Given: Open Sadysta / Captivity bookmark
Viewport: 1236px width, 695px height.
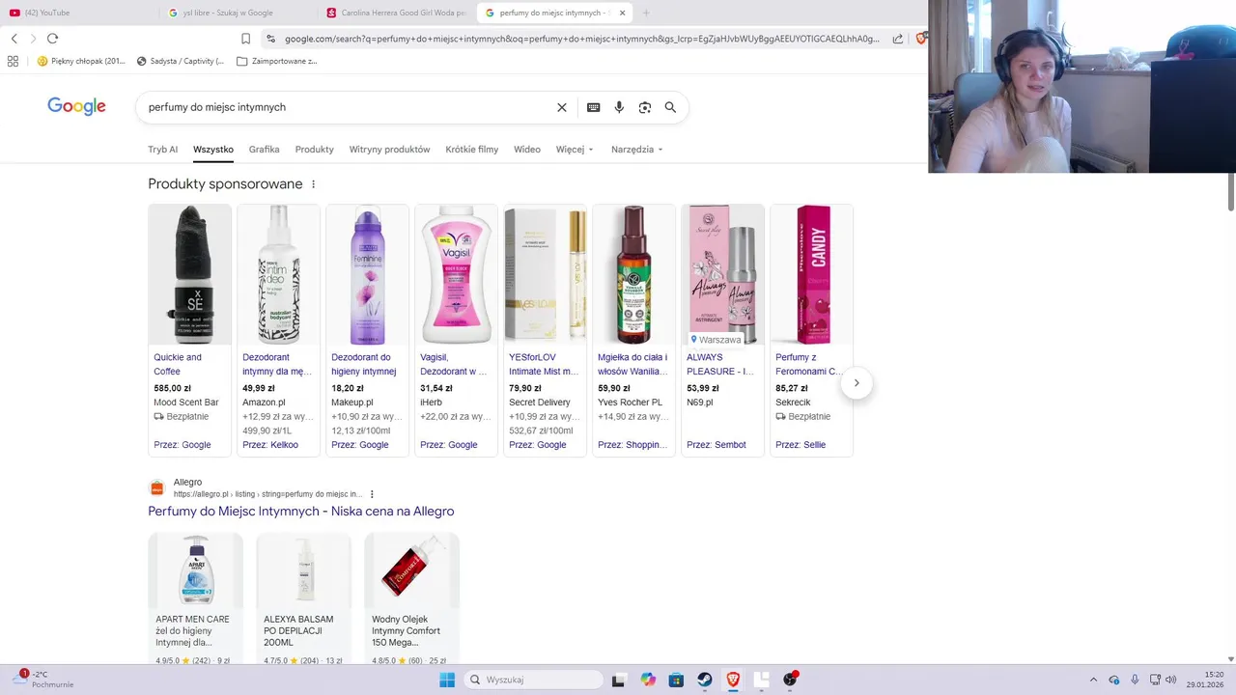Looking at the screenshot, I should (181, 61).
